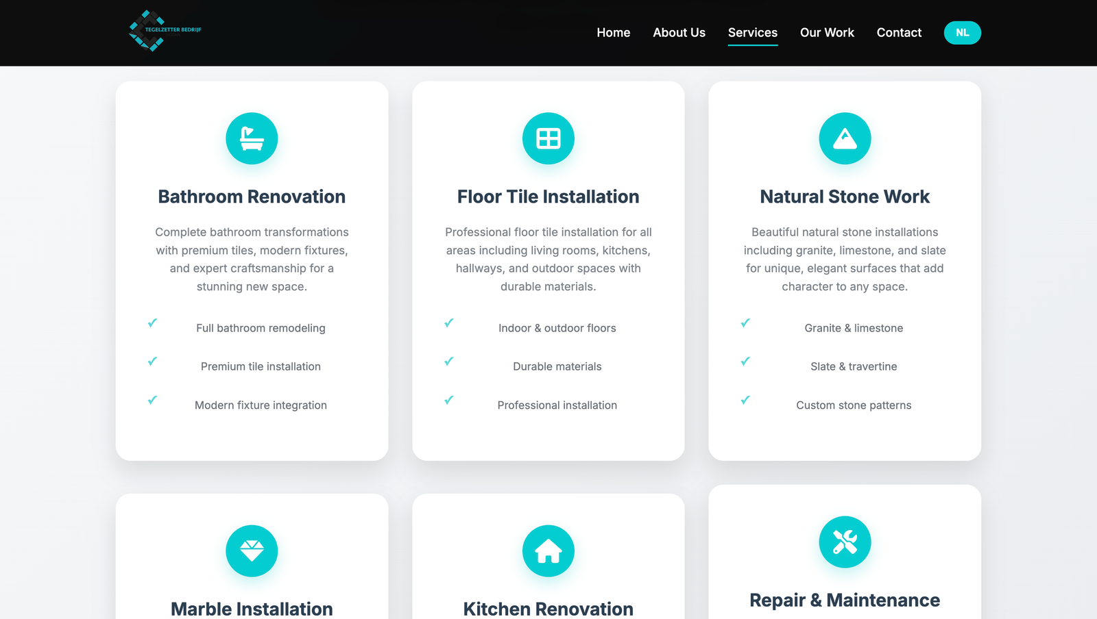Click the mountain icon for Natural Stone Work
This screenshot has width=1097, height=619.
pos(845,138)
